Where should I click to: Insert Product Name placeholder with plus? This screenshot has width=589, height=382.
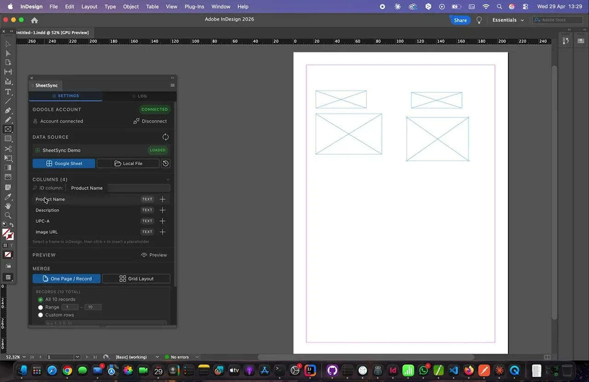pos(162,199)
